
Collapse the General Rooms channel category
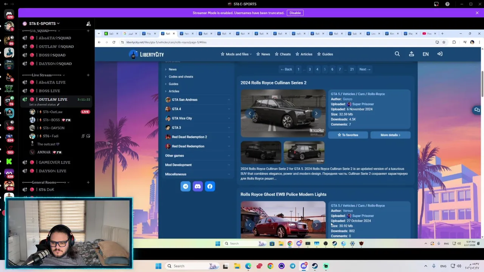click(45, 182)
